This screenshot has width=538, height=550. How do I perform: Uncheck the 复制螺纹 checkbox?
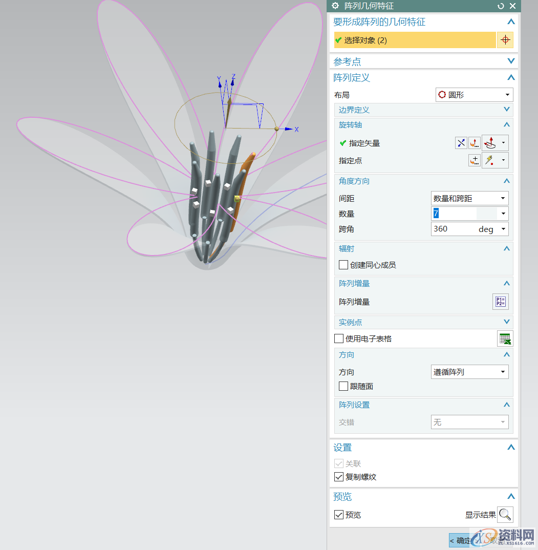(339, 477)
